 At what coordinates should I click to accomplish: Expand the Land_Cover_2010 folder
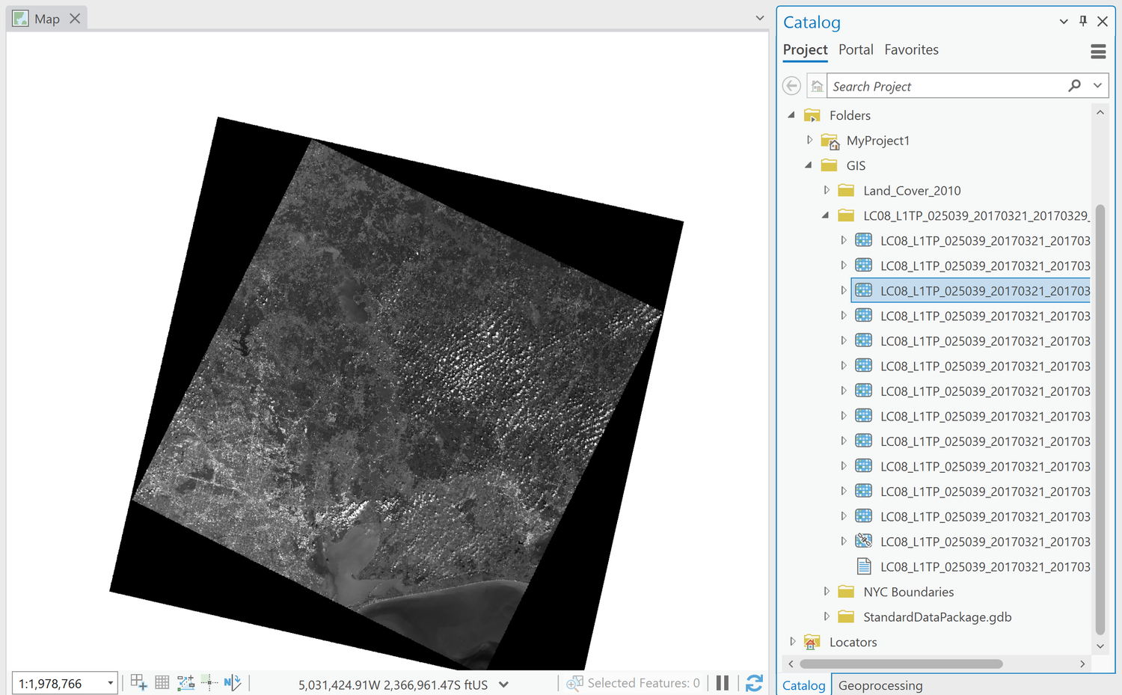click(826, 190)
